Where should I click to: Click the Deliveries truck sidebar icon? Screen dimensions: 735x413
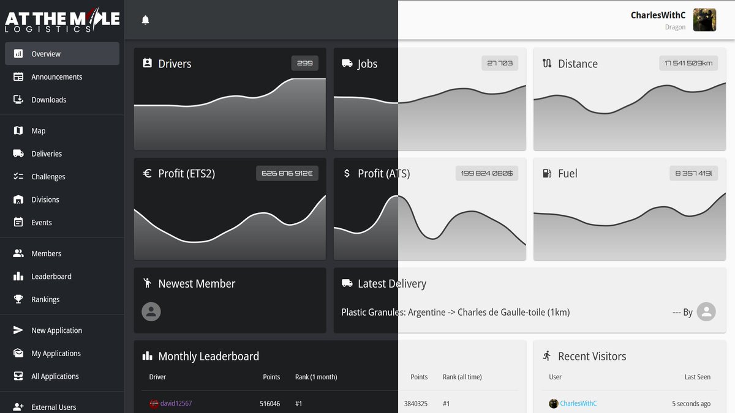[x=18, y=154]
